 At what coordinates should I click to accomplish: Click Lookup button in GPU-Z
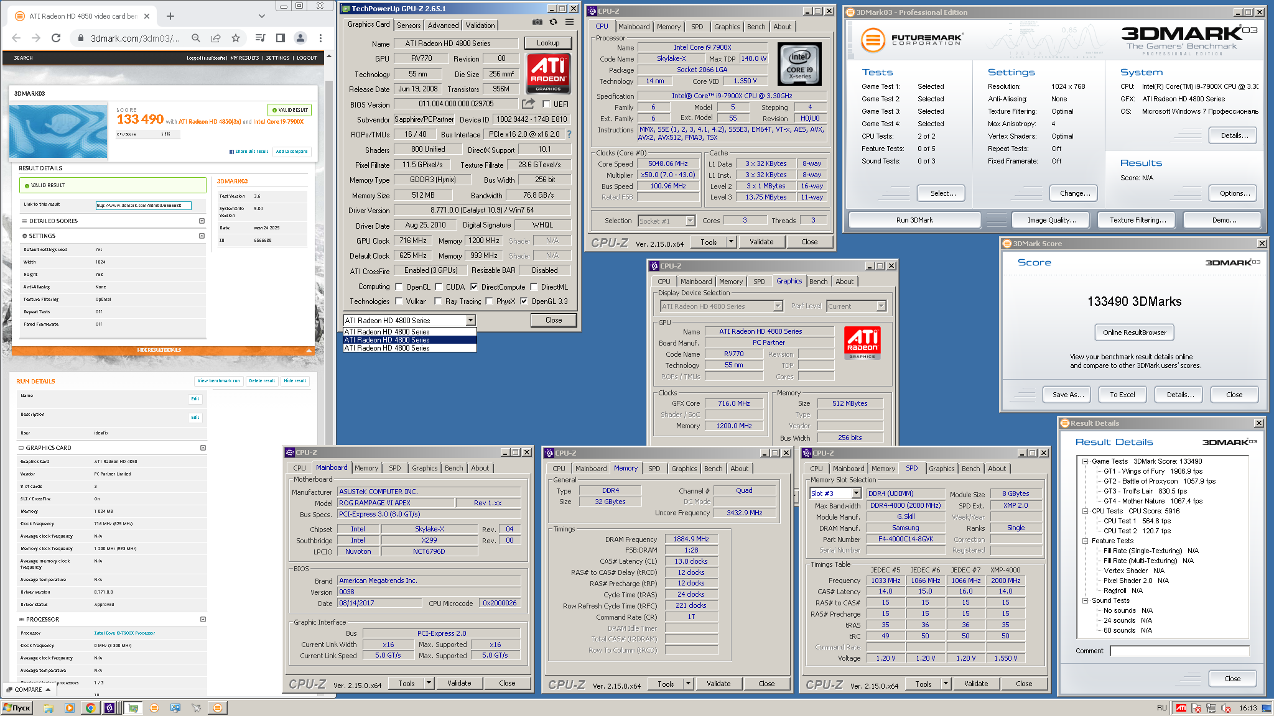pos(548,43)
